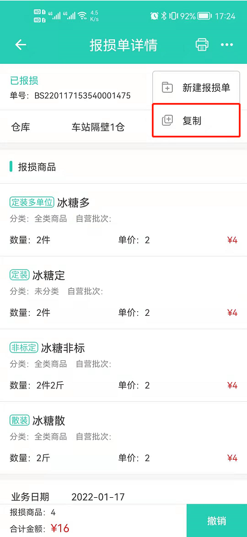Tap the order number BS220117153540001475

click(x=83, y=95)
